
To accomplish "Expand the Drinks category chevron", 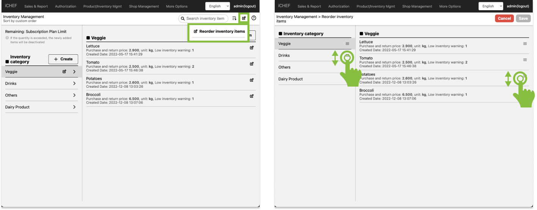I will (74, 84).
